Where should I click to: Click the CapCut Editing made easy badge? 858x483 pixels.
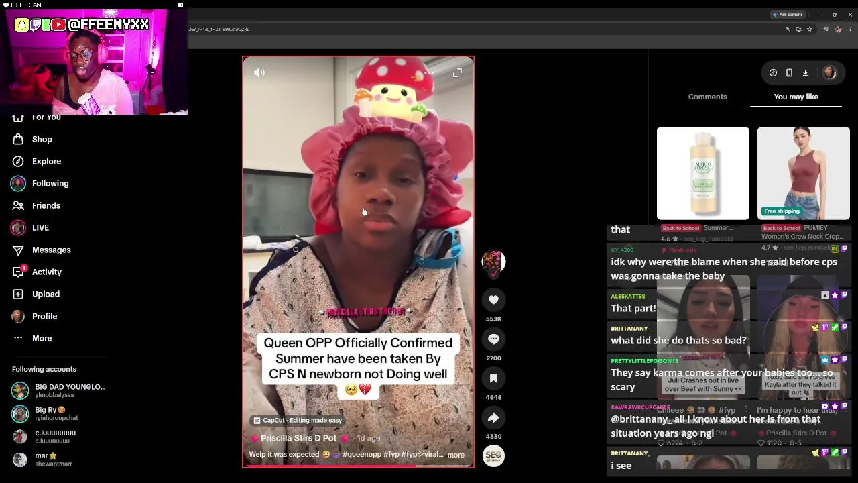pyautogui.click(x=298, y=421)
